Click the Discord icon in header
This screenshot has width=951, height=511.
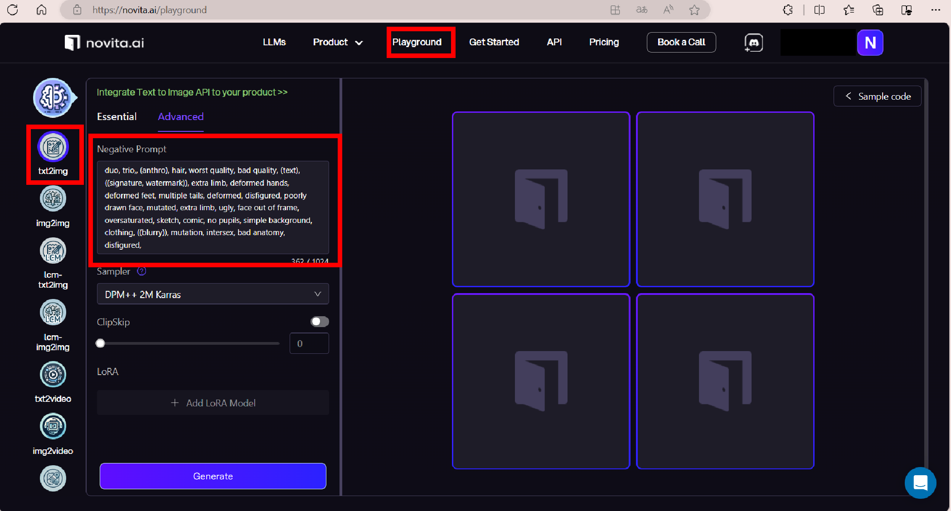(x=753, y=43)
